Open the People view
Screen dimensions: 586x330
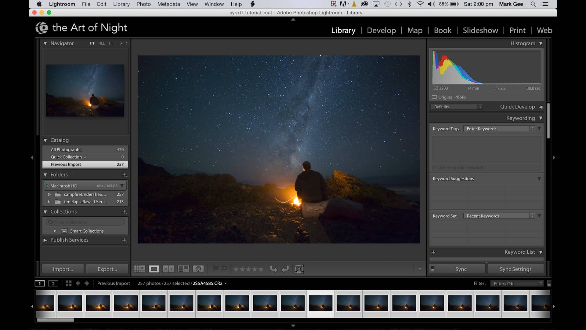[199, 269]
